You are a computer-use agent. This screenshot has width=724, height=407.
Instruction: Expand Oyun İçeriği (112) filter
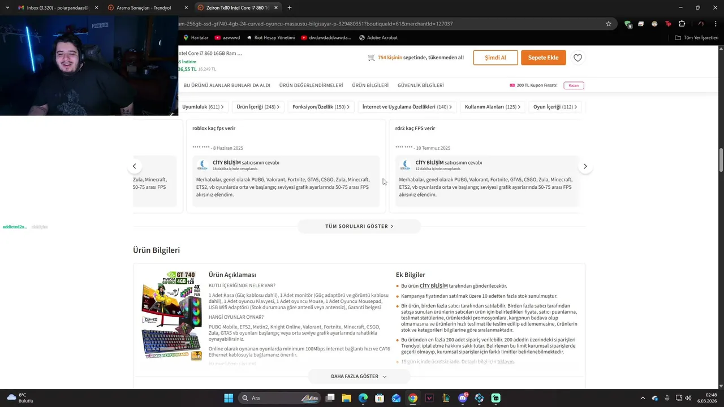pyautogui.click(x=555, y=106)
